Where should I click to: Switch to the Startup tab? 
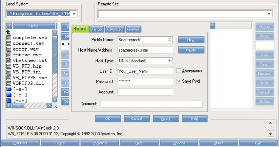tap(96, 29)
